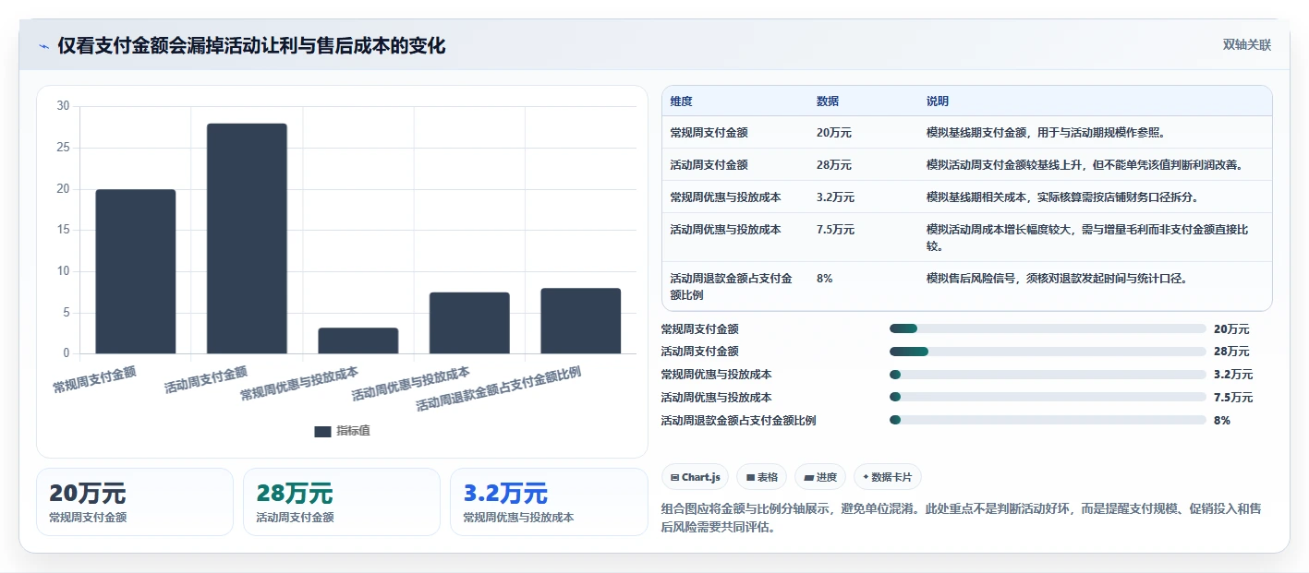The image size is (1309, 573).
Task: Click the 常规周优惠与投放成本 bar in chart
Action: coord(358,340)
